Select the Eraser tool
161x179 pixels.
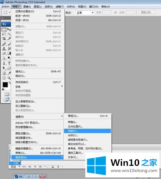tap(4, 53)
